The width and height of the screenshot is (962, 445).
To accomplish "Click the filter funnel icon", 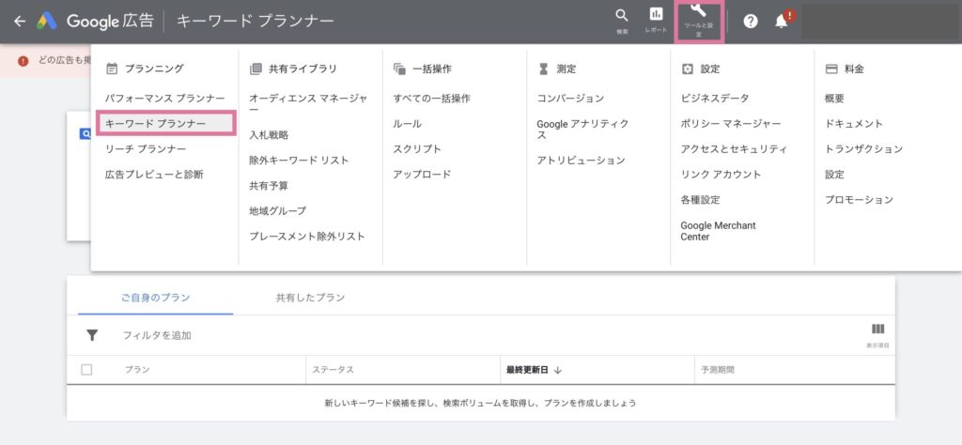I will click(92, 334).
